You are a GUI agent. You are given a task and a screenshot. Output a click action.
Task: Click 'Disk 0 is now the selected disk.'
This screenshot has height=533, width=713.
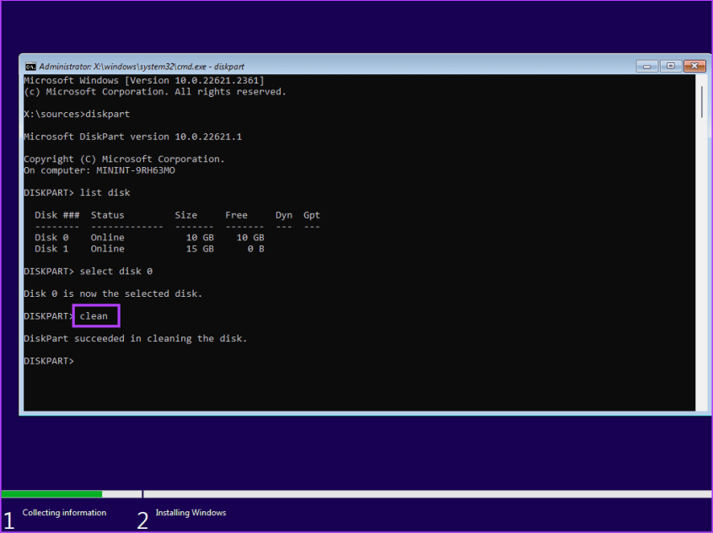click(113, 293)
